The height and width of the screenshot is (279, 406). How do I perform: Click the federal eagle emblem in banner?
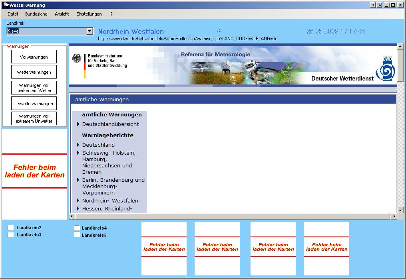coord(76,59)
